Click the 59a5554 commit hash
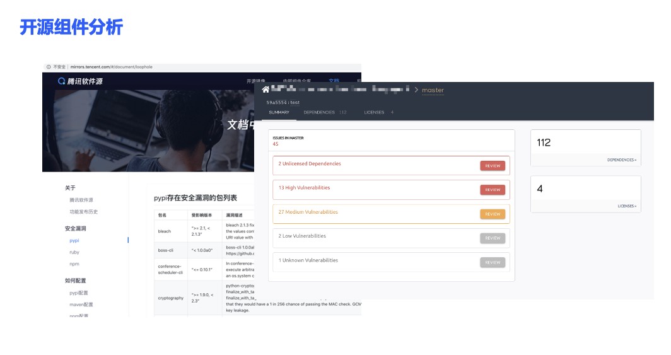Image resolution: width=671 pixels, height=355 pixels. (276, 103)
